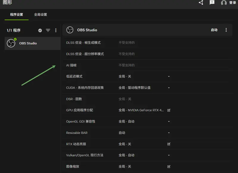Edit the 图像缩放 setting icon
The width and height of the screenshot is (238, 173).
(x=169, y=166)
